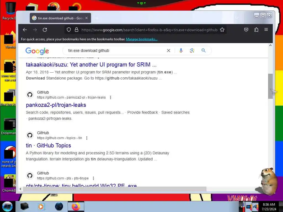The image size is (283, 212).
Task: Open the dark globe taskbar icon
Action: (59, 206)
